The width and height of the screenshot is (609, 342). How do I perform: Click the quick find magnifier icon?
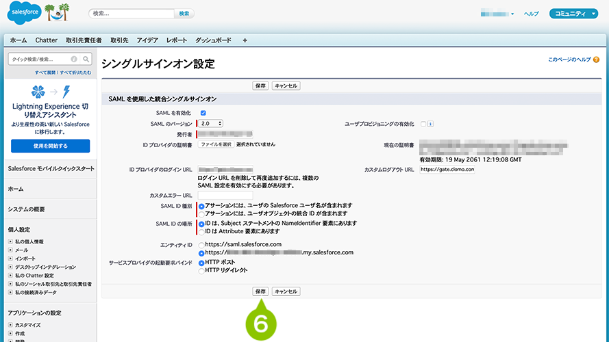[86, 59]
